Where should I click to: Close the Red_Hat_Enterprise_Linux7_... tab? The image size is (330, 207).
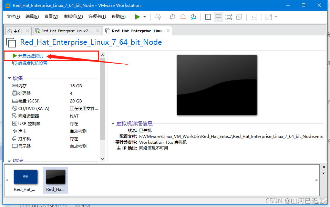click(x=98, y=31)
